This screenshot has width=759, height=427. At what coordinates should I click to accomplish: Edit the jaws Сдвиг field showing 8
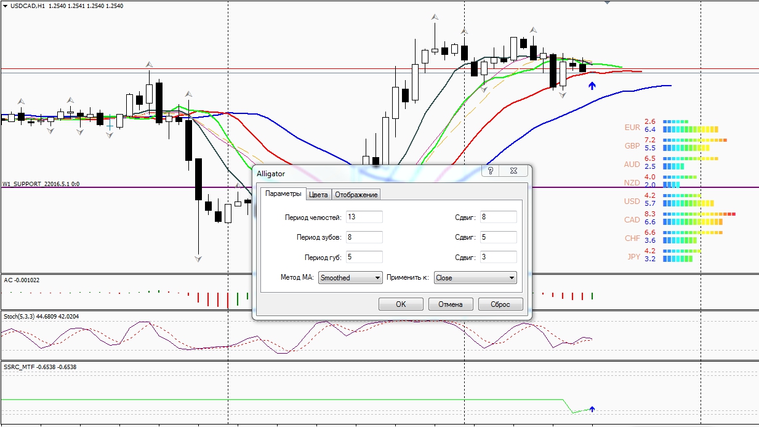(x=498, y=217)
